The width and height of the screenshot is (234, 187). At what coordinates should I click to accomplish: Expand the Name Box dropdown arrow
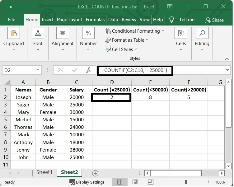(38, 70)
